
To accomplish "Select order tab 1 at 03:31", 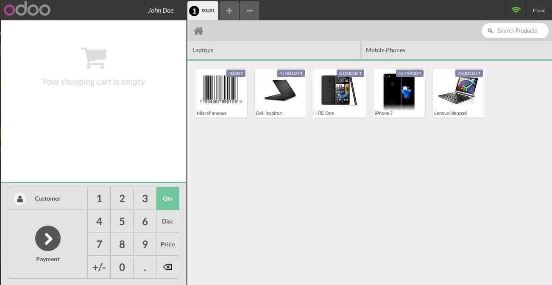I will tap(203, 11).
